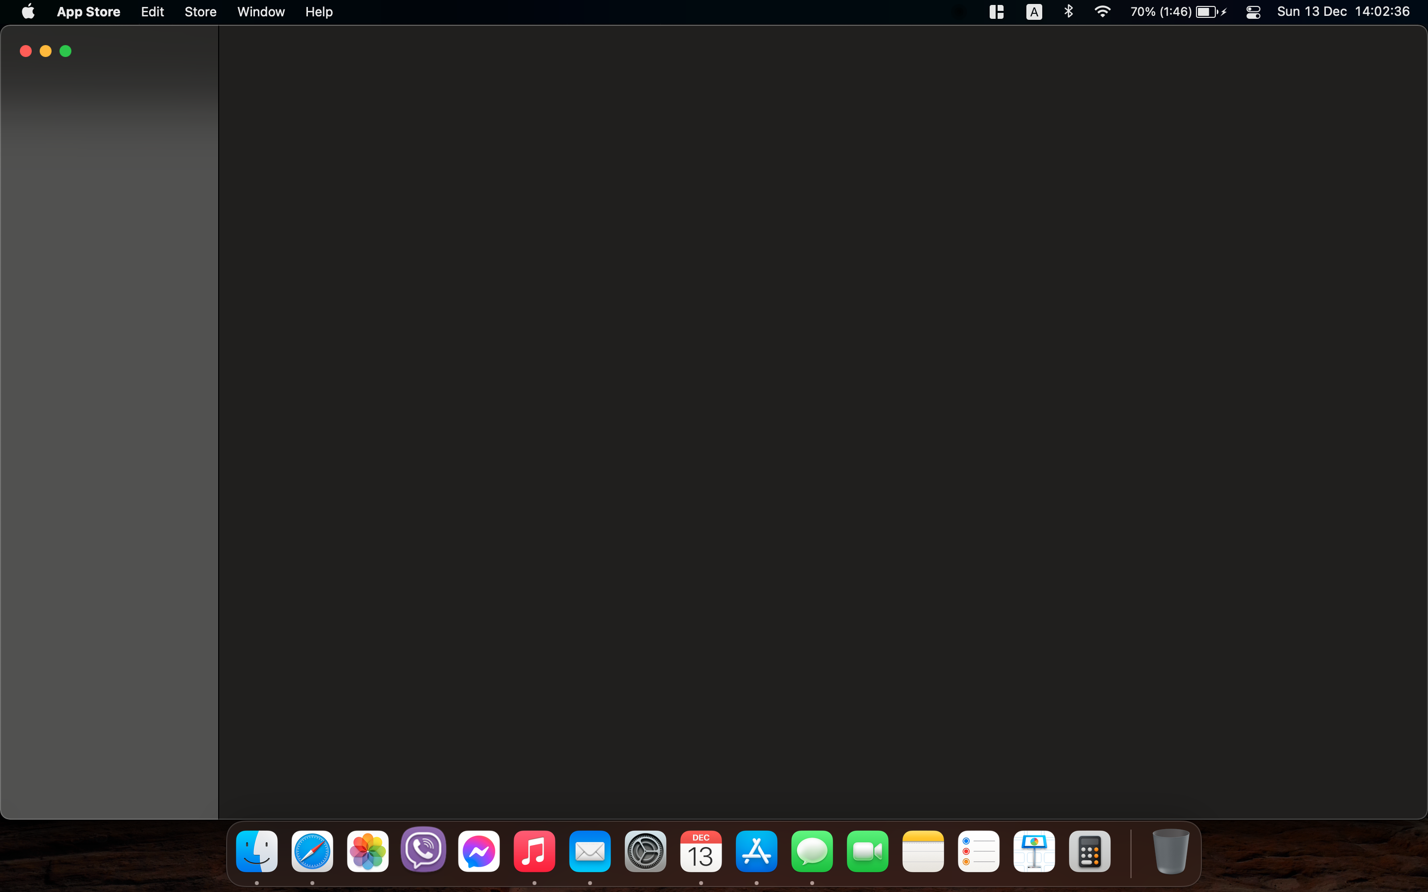Open Messenger from the Dock

pos(478,851)
